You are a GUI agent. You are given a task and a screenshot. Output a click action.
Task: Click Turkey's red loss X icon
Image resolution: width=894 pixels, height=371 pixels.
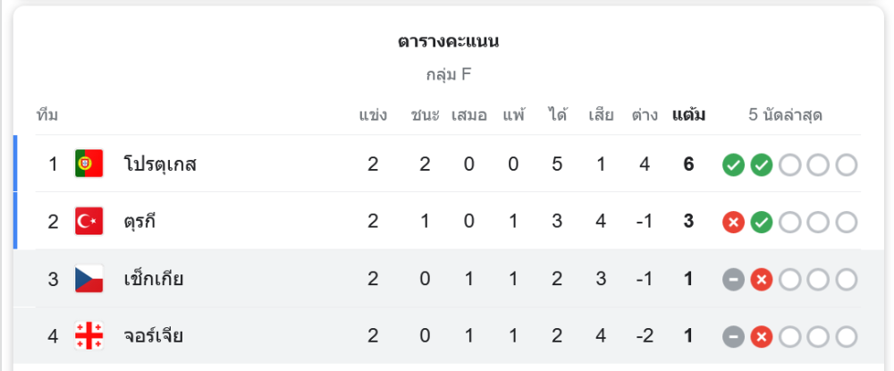tap(733, 222)
